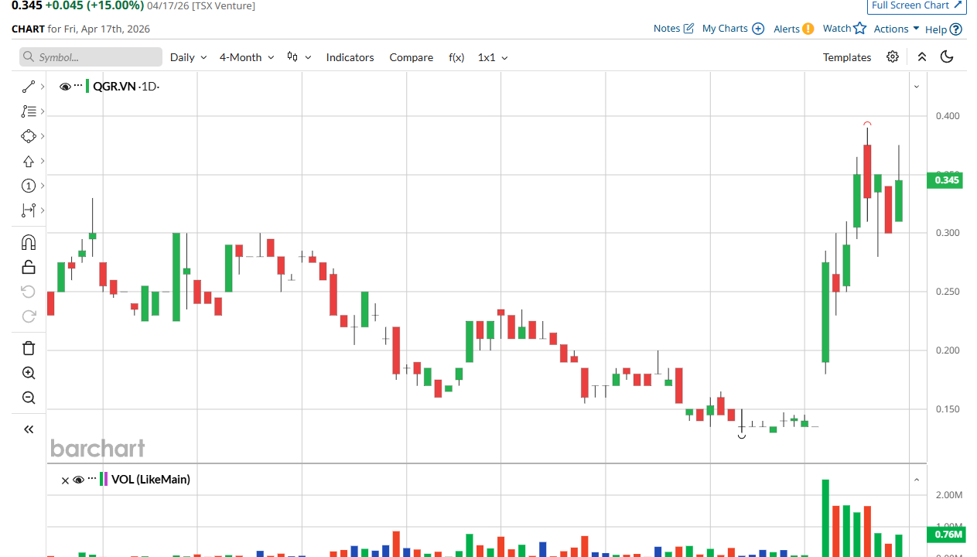This screenshot has height=557, width=977.
Task: Select the arrow shape annotation tool
Action: click(x=29, y=161)
